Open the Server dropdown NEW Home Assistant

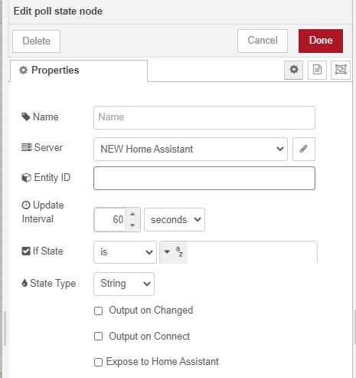pyautogui.click(x=191, y=149)
